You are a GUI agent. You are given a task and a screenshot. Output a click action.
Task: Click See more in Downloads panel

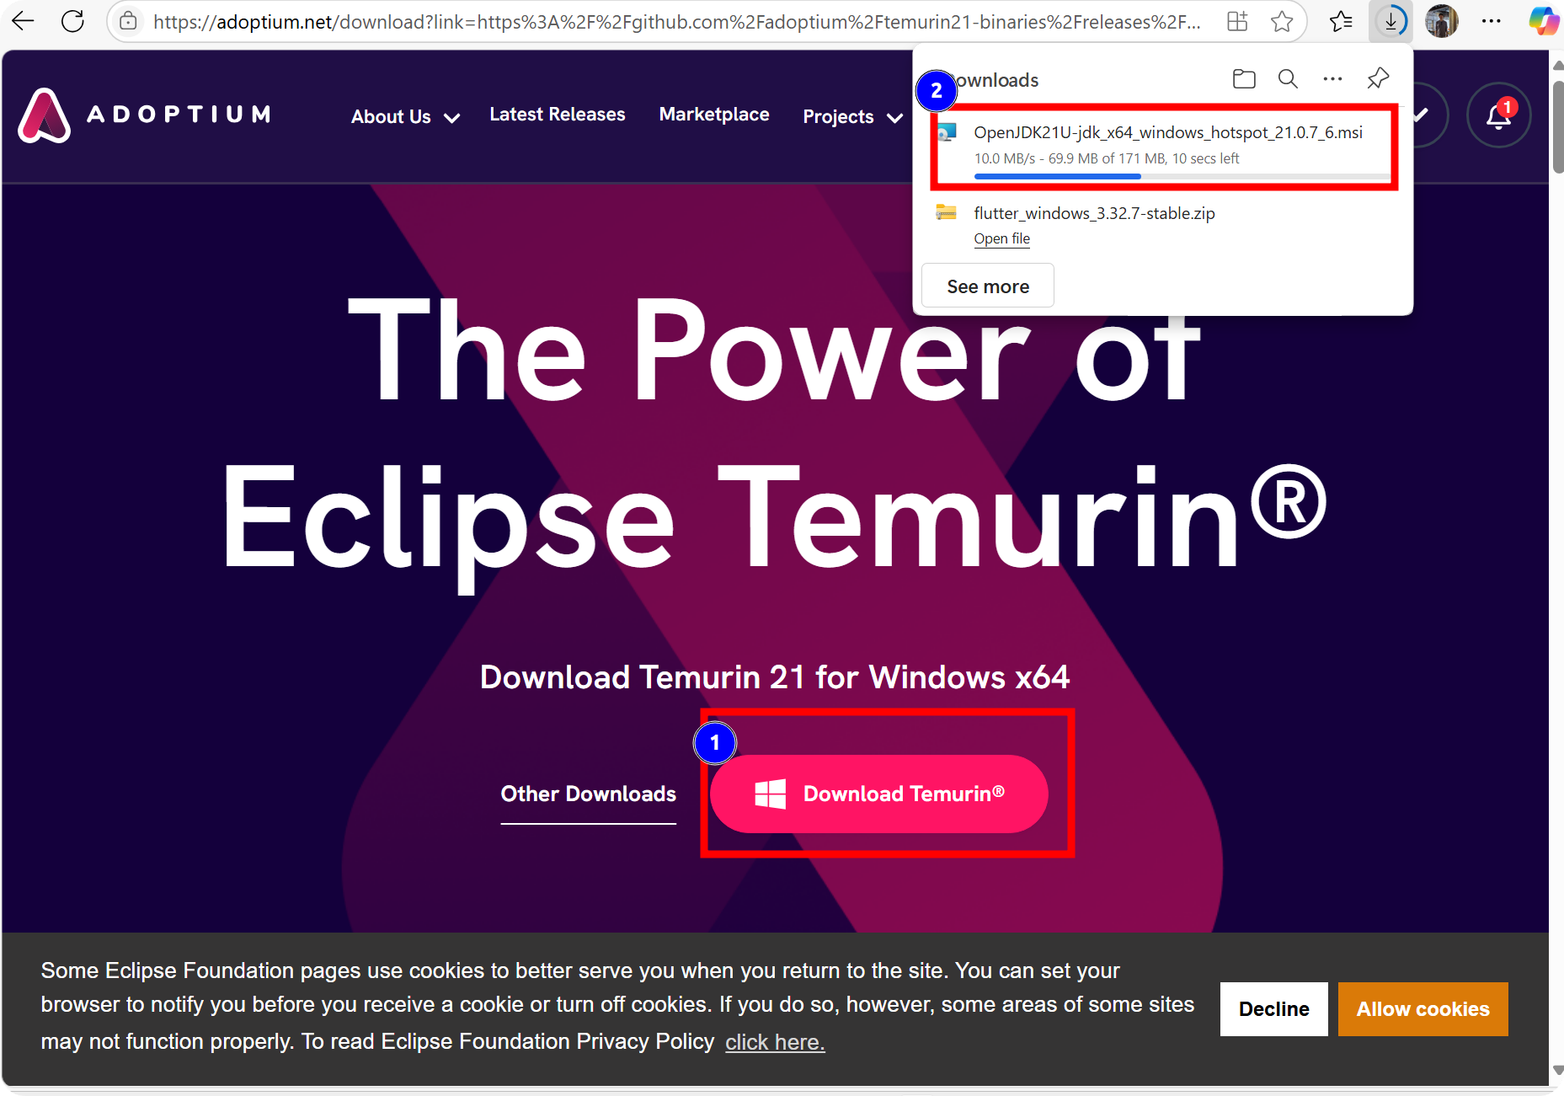[x=988, y=286]
